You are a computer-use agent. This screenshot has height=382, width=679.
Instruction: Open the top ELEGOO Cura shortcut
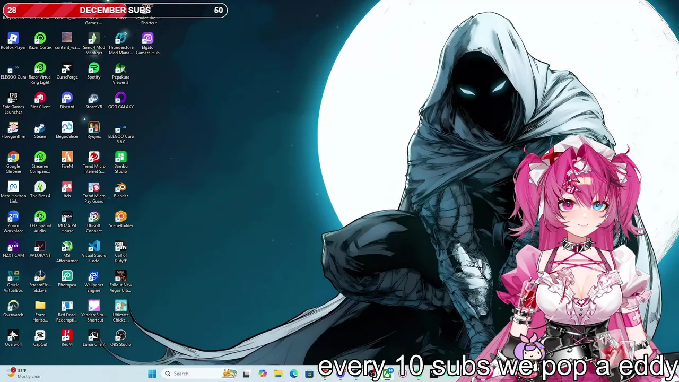click(13, 71)
